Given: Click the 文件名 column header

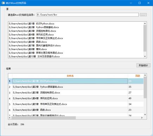Looking at the screenshot, I should [x=70, y=76].
